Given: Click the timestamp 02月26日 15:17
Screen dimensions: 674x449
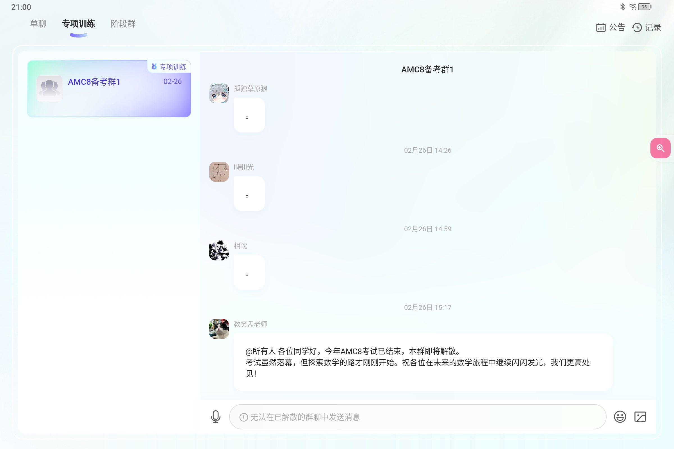Looking at the screenshot, I should tap(427, 307).
